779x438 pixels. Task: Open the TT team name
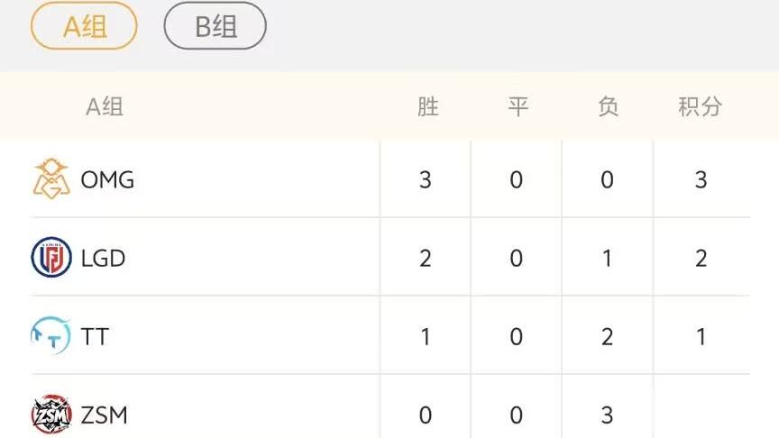coord(95,337)
